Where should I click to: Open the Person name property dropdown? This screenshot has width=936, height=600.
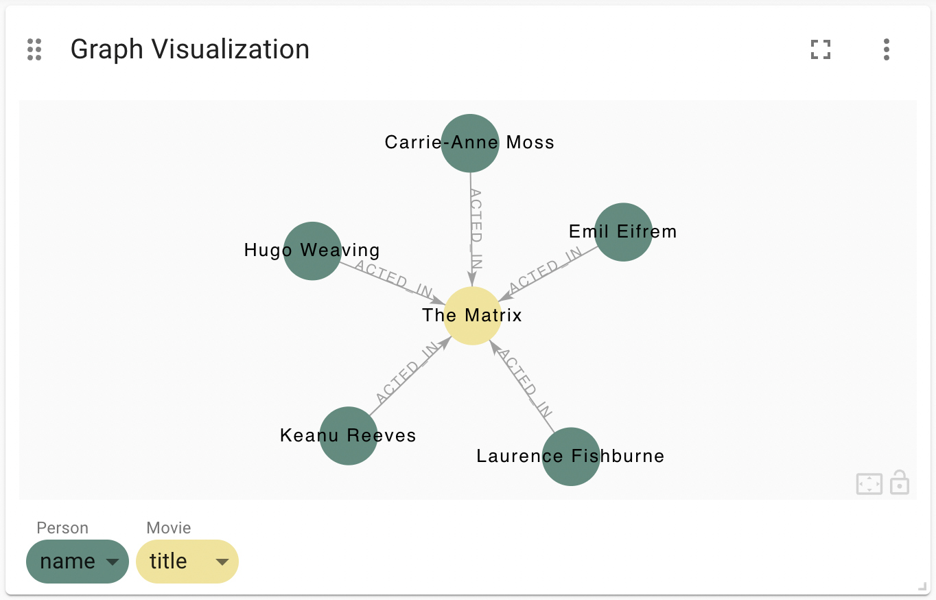click(78, 562)
